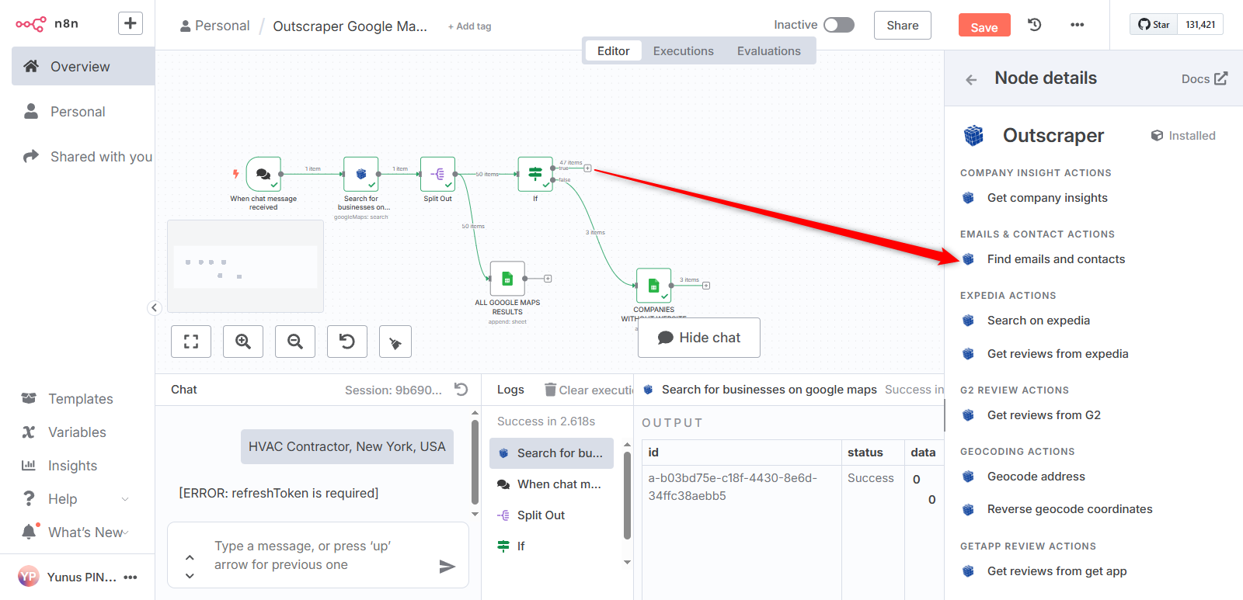The height and width of the screenshot is (600, 1243).
Task: Select When chat m... log entry
Action: point(552,484)
